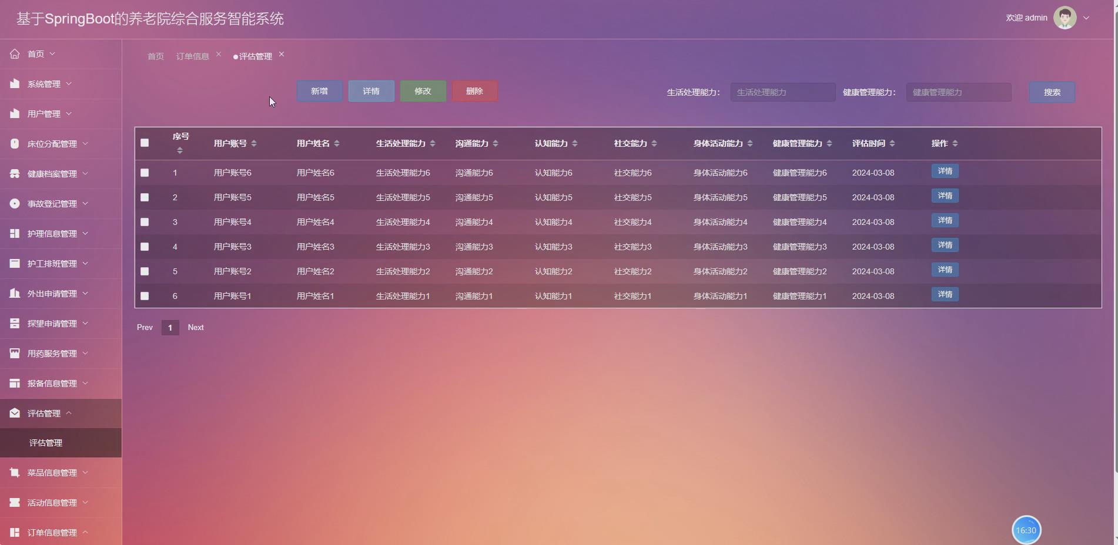The width and height of the screenshot is (1118, 545).
Task: Click the 搜索 search button
Action: 1052,92
